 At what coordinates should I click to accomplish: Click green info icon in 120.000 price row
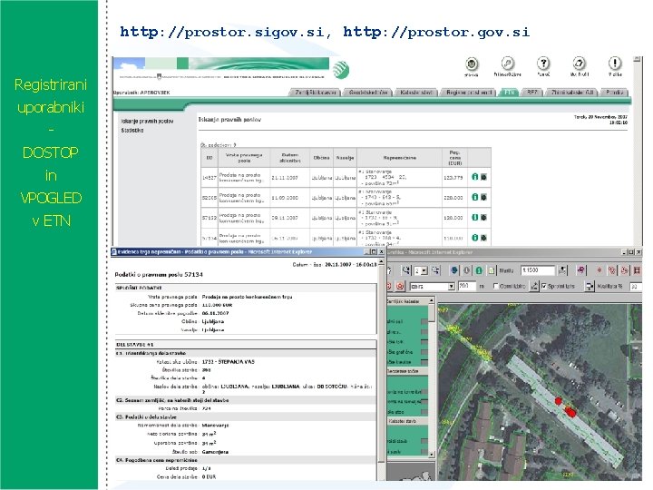pyautogui.click(x=474, y=217)
